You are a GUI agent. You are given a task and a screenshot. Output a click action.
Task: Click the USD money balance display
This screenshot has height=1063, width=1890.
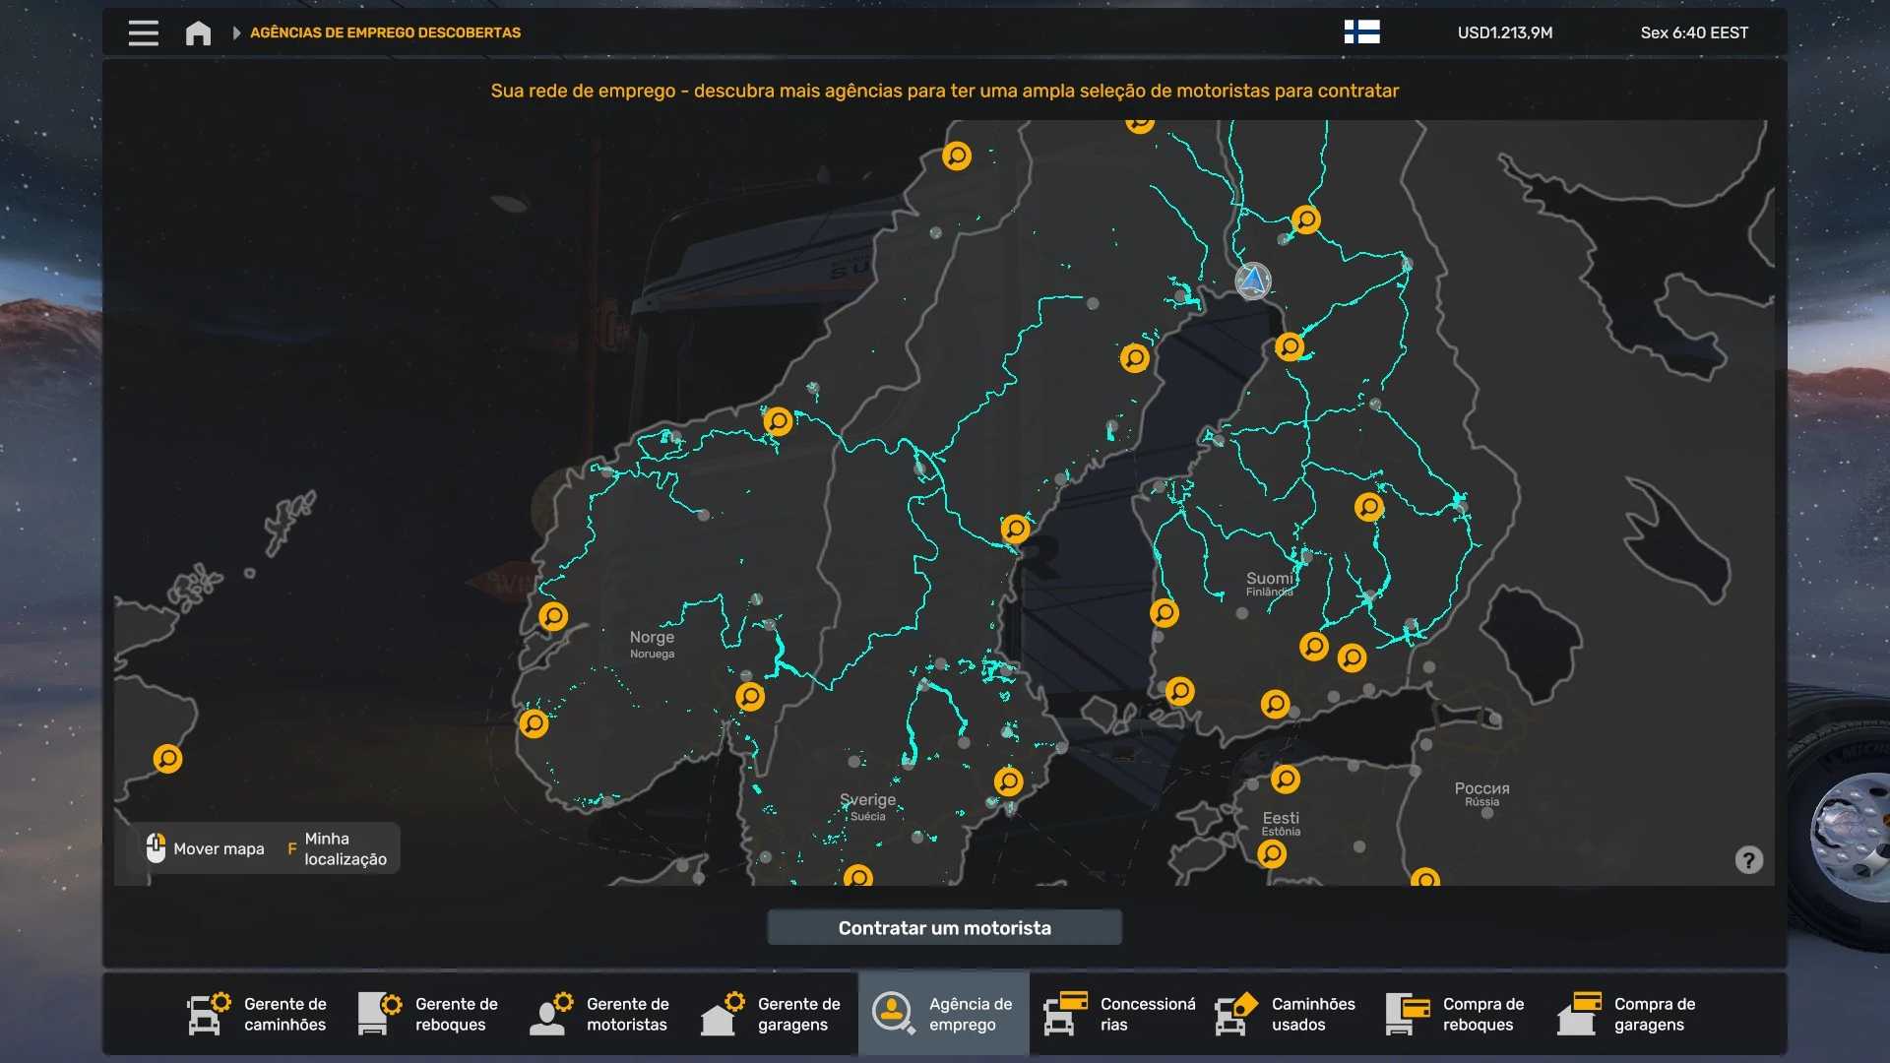1504,32
